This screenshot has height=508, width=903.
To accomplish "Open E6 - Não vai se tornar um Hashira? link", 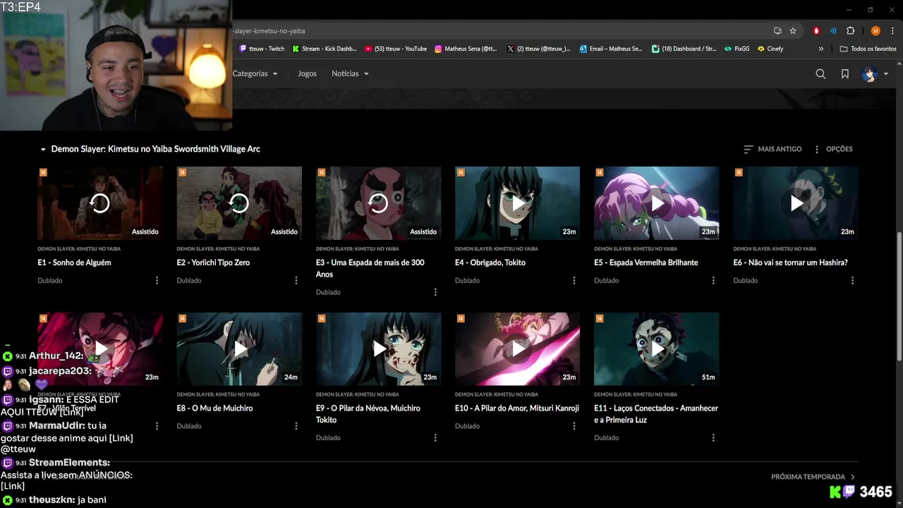I will click(790, 262).
